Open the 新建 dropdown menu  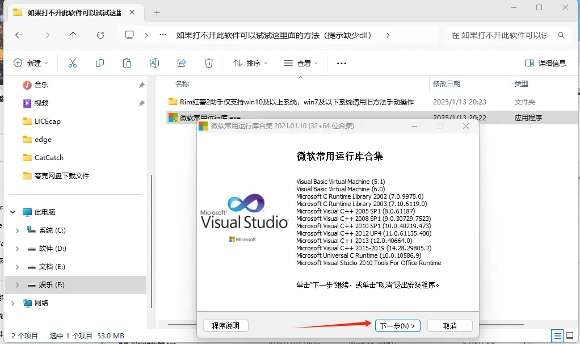click(x=31, y=63)
